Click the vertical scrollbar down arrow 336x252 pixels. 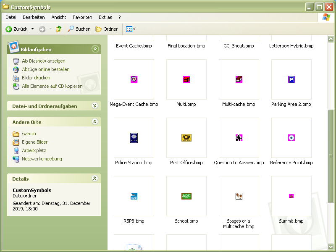331,247
